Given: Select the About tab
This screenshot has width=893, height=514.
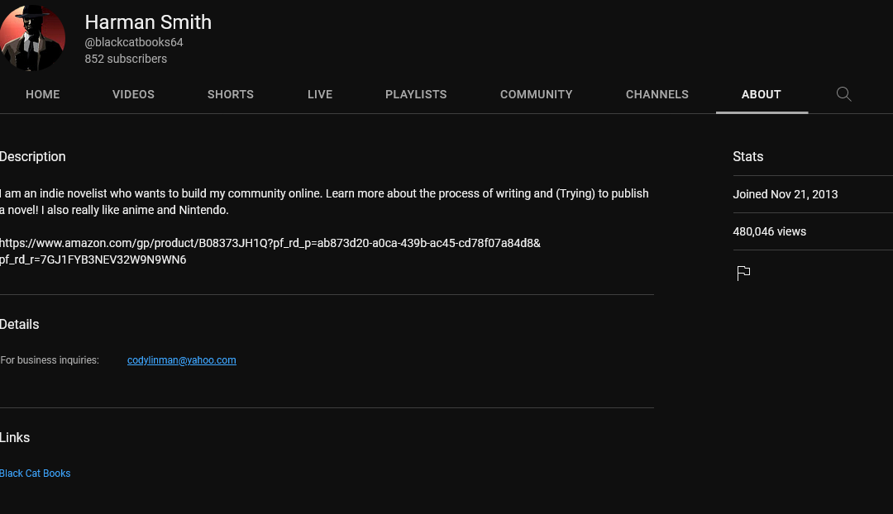Looking at the screenshot, I should coord(762,94).
